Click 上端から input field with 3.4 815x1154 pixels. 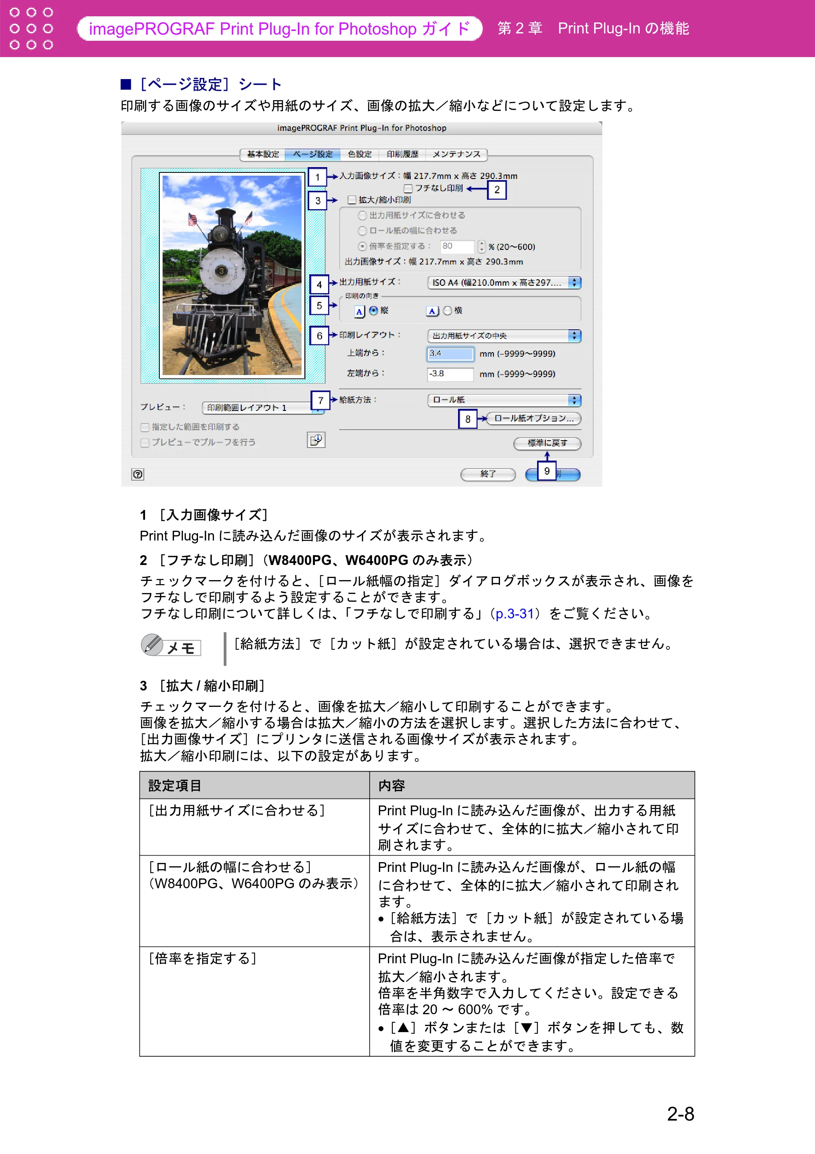tap(450, 354)
